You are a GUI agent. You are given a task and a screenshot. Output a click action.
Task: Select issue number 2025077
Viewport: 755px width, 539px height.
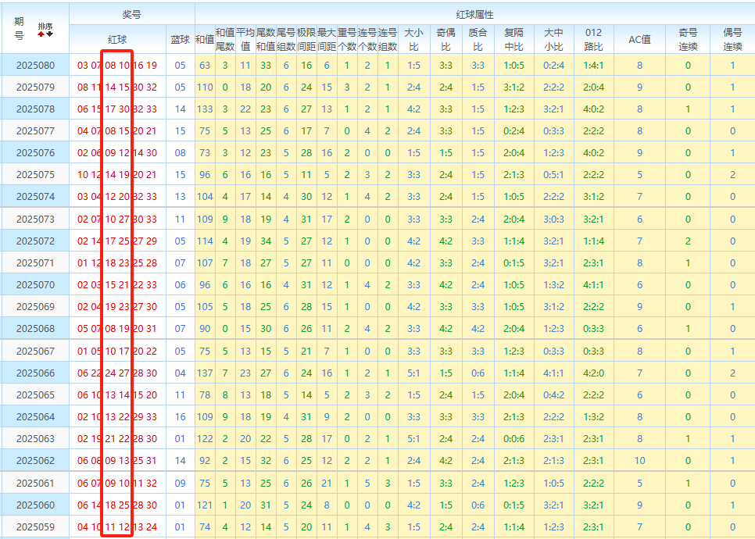36,131
